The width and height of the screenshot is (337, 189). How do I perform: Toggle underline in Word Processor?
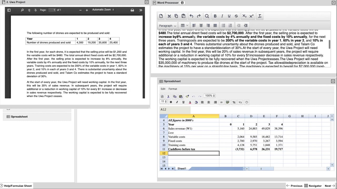point(229,16)
